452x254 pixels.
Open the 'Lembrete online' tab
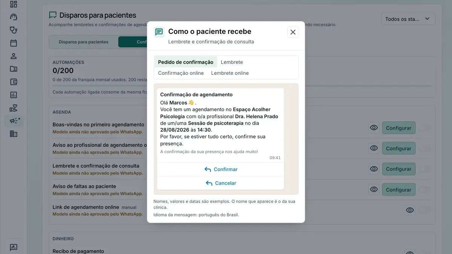pyautogui.click(x=230, y=73)
